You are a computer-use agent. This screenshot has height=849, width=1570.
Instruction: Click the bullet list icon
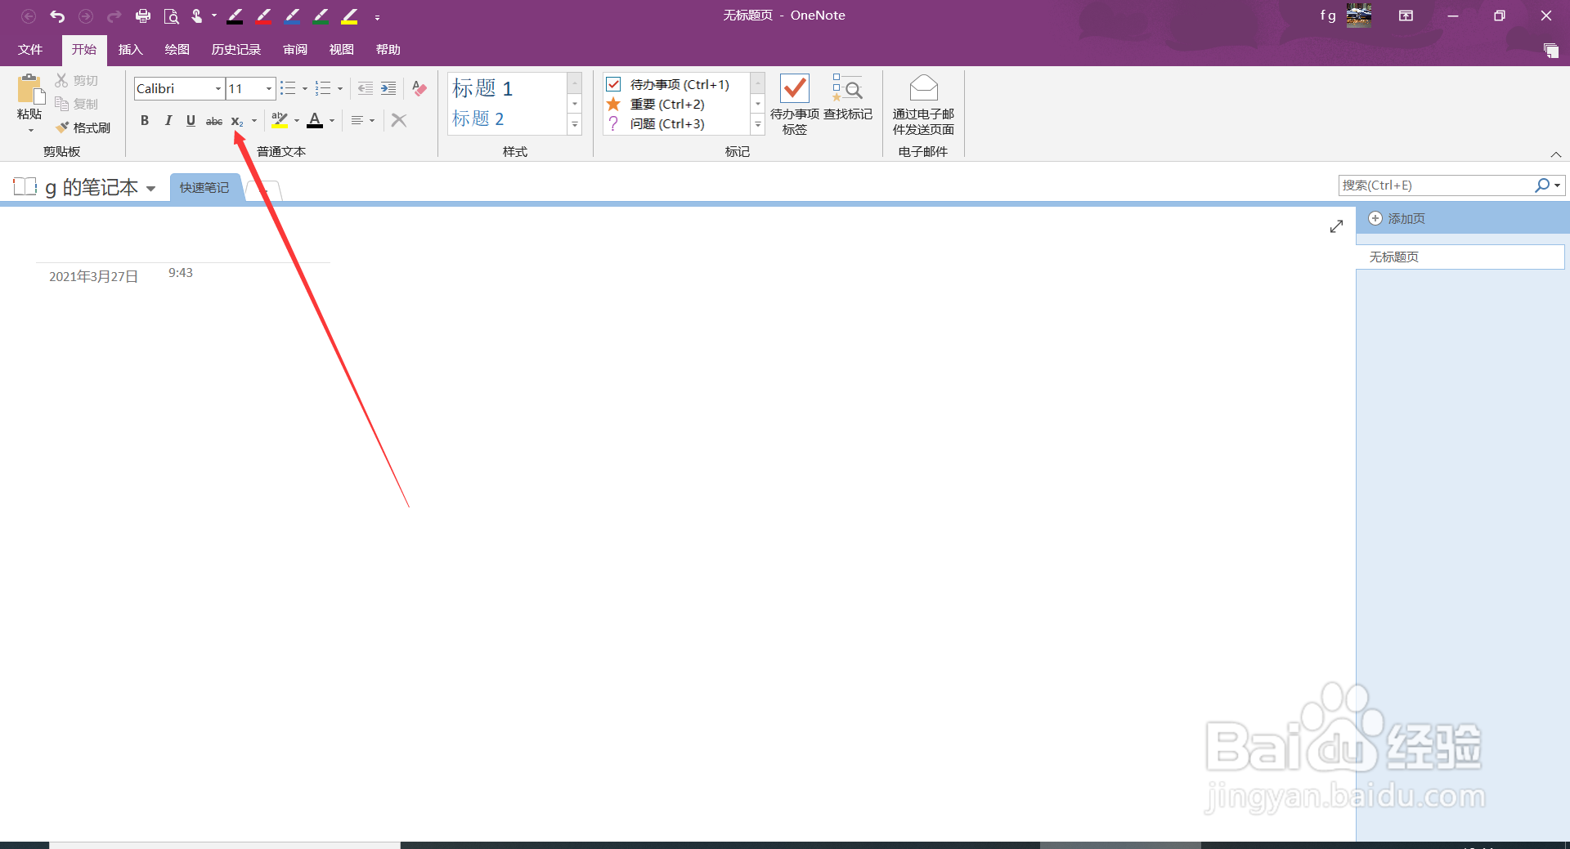288,88
